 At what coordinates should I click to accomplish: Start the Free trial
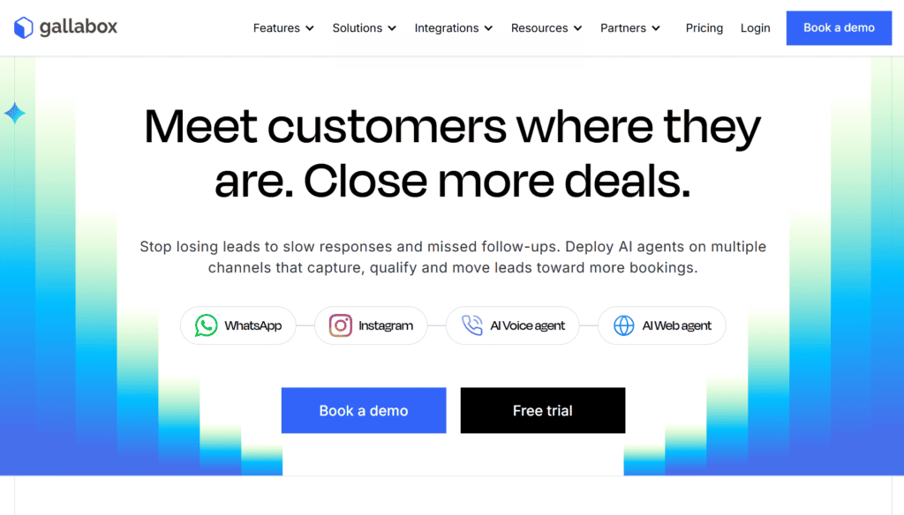(543, 410)
